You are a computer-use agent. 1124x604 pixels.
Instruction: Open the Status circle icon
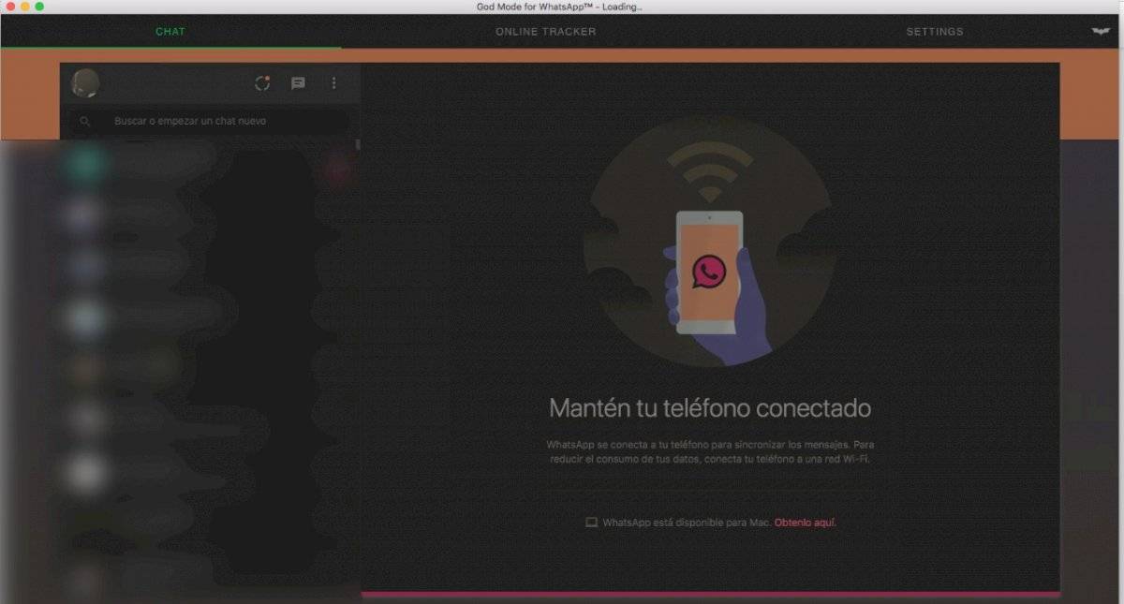262,83
